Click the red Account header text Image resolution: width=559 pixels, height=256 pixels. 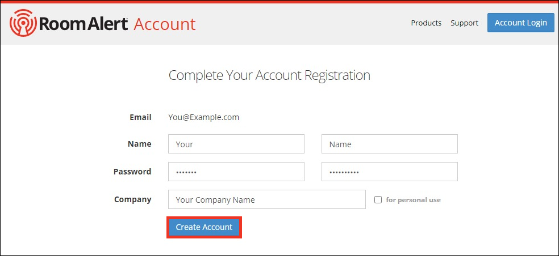click(x=165, y=24)
